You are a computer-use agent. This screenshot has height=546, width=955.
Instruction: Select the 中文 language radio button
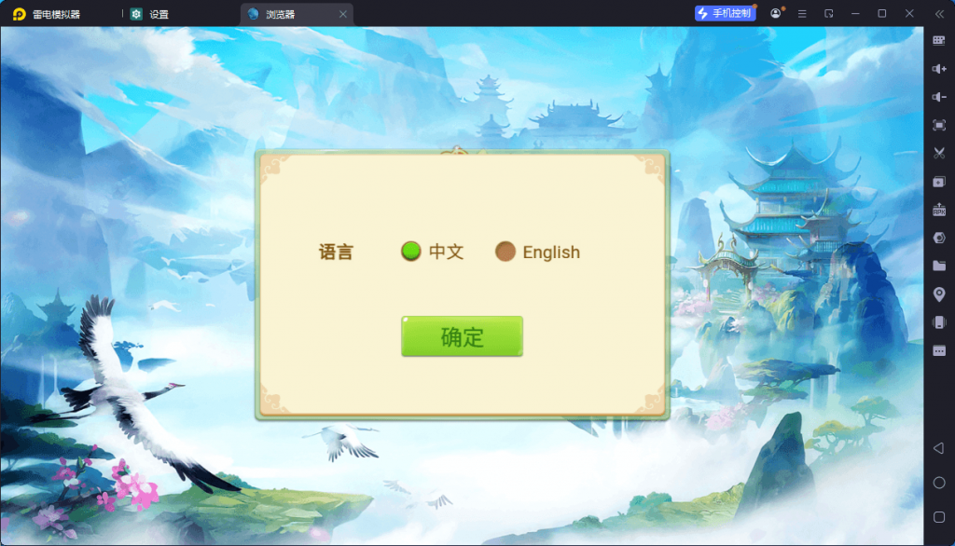(x=411, y=252)
